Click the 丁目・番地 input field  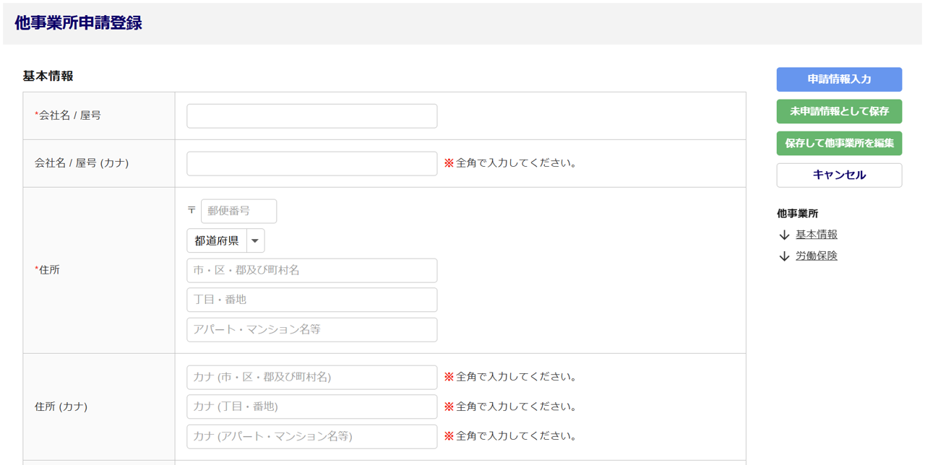pyautogui.click(x=311, y=300)
